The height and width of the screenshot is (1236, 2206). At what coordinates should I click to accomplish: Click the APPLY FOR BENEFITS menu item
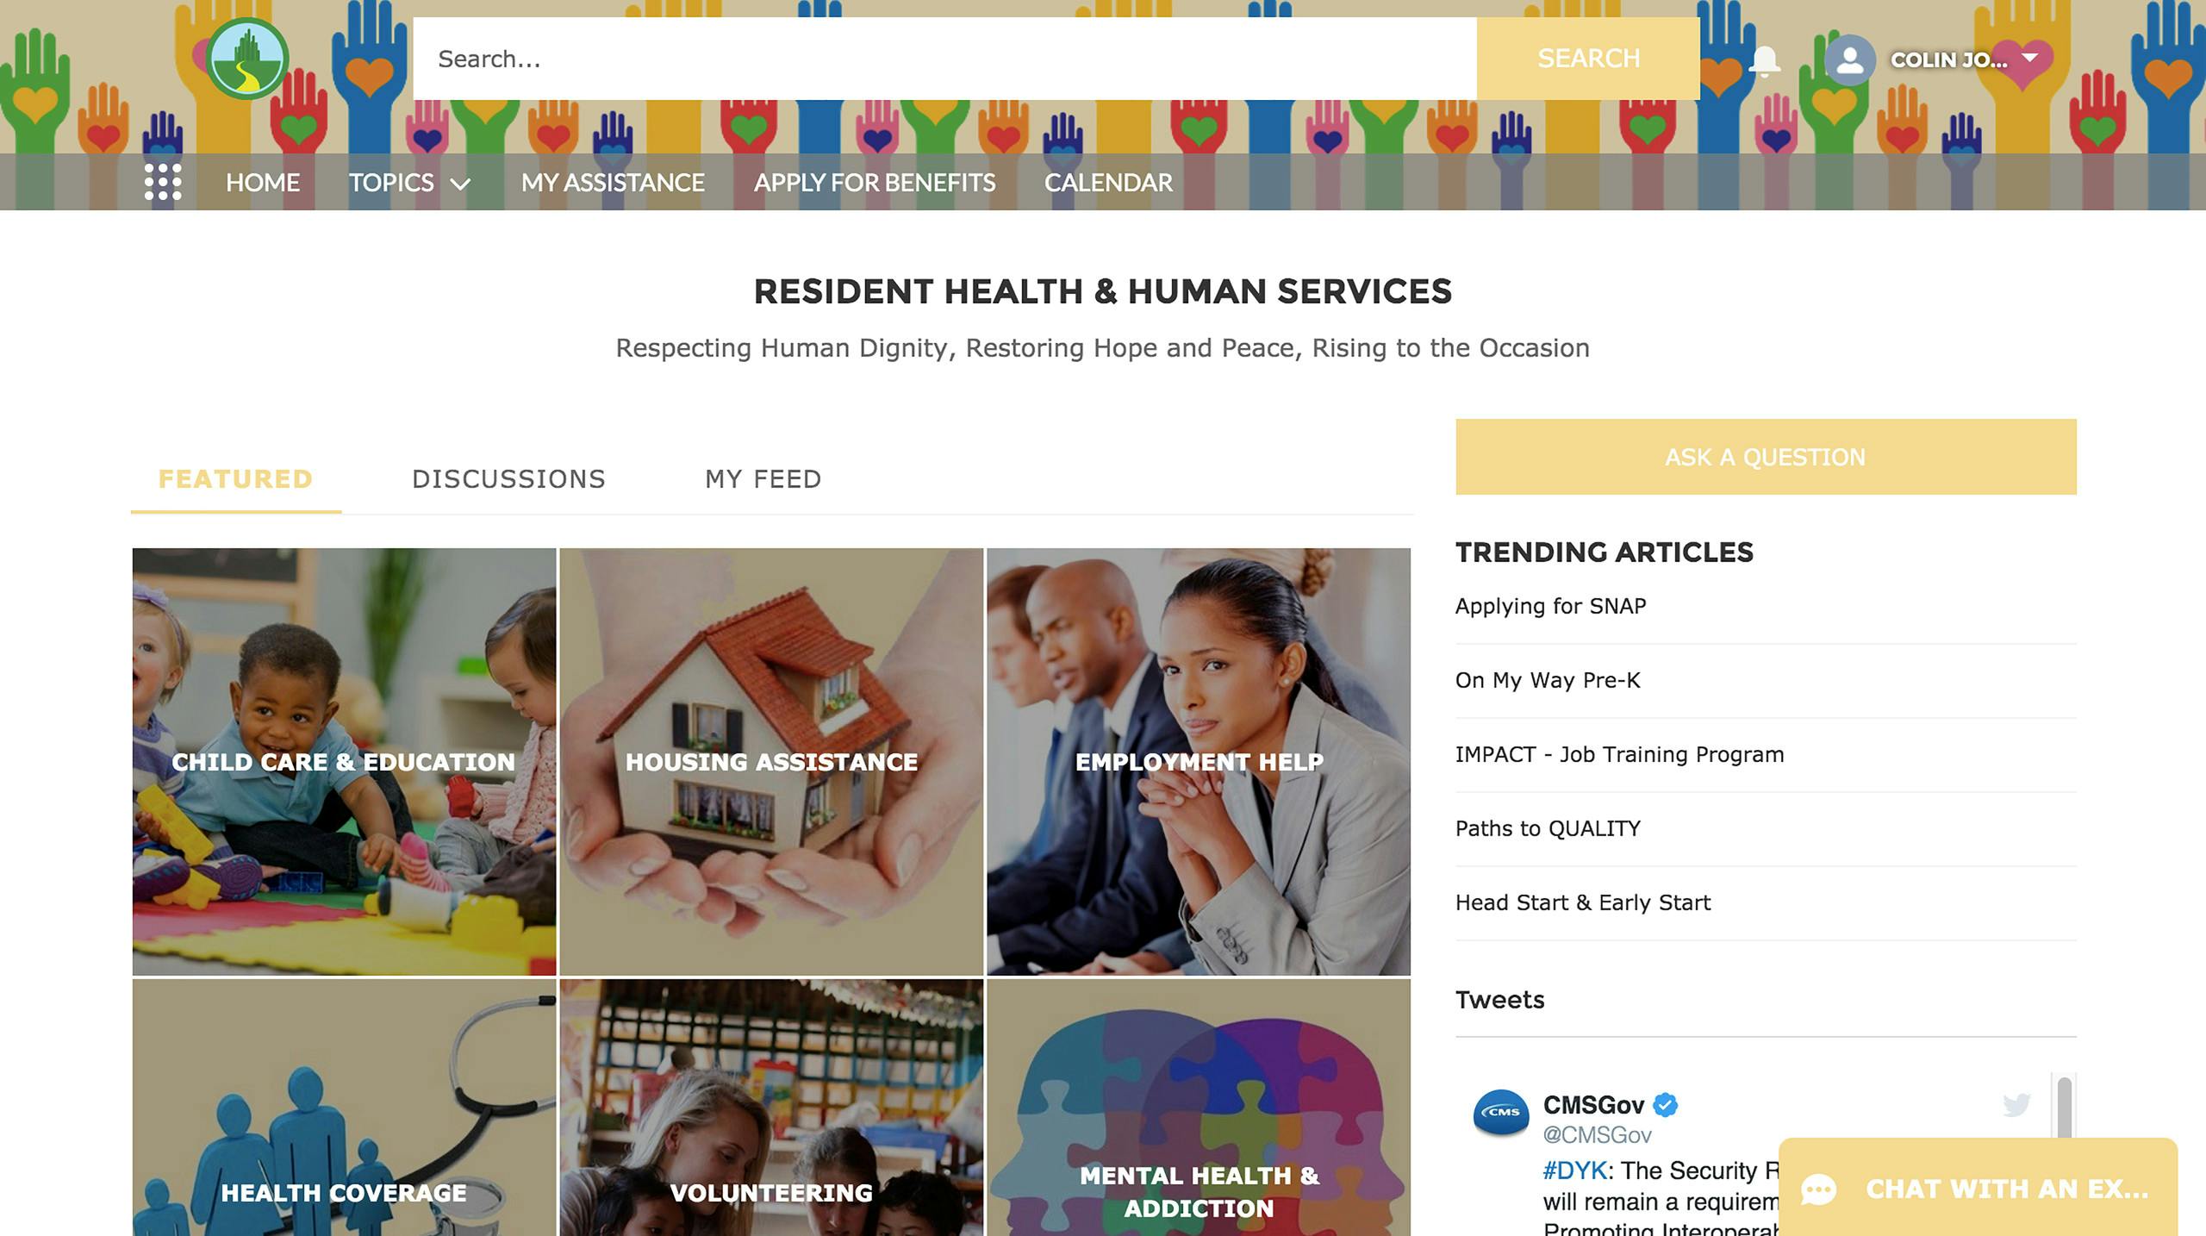[875, 182]
